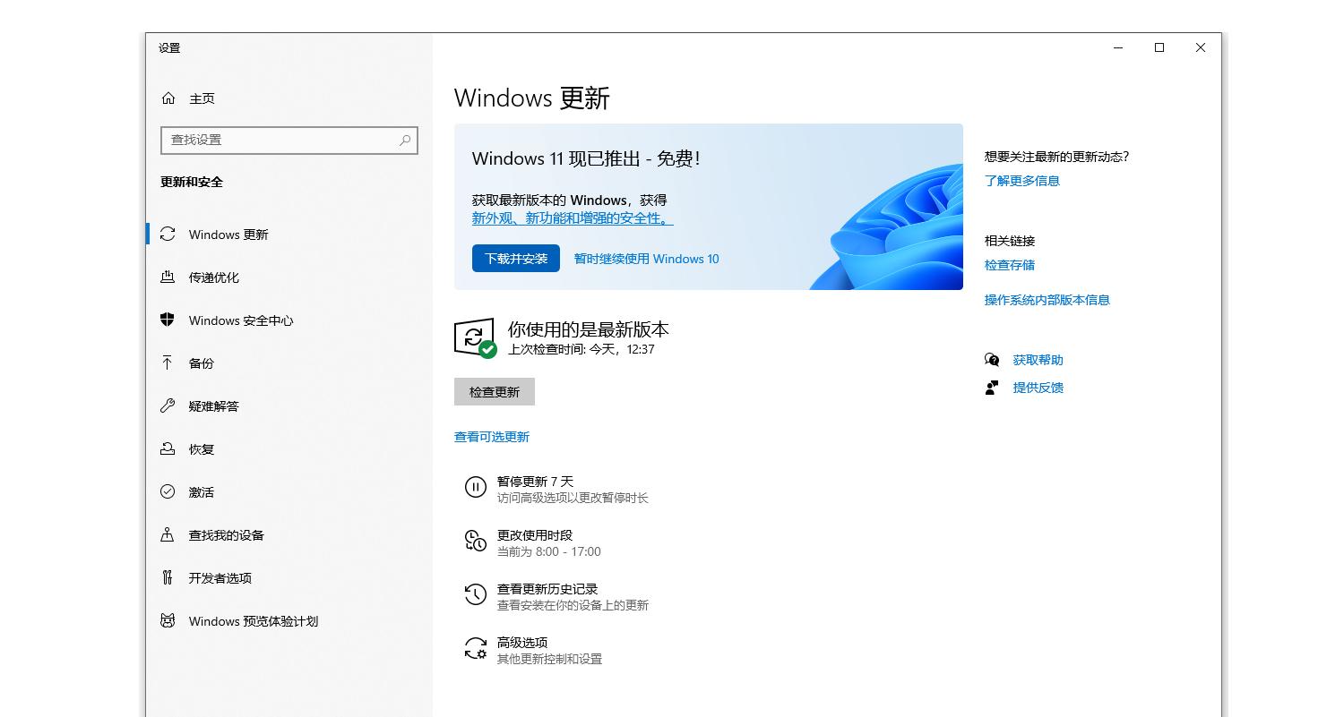This screenshot has width=1344, height=717.
Task: Click 暂时继续使用 Windows 10 link
Action: 646,259
